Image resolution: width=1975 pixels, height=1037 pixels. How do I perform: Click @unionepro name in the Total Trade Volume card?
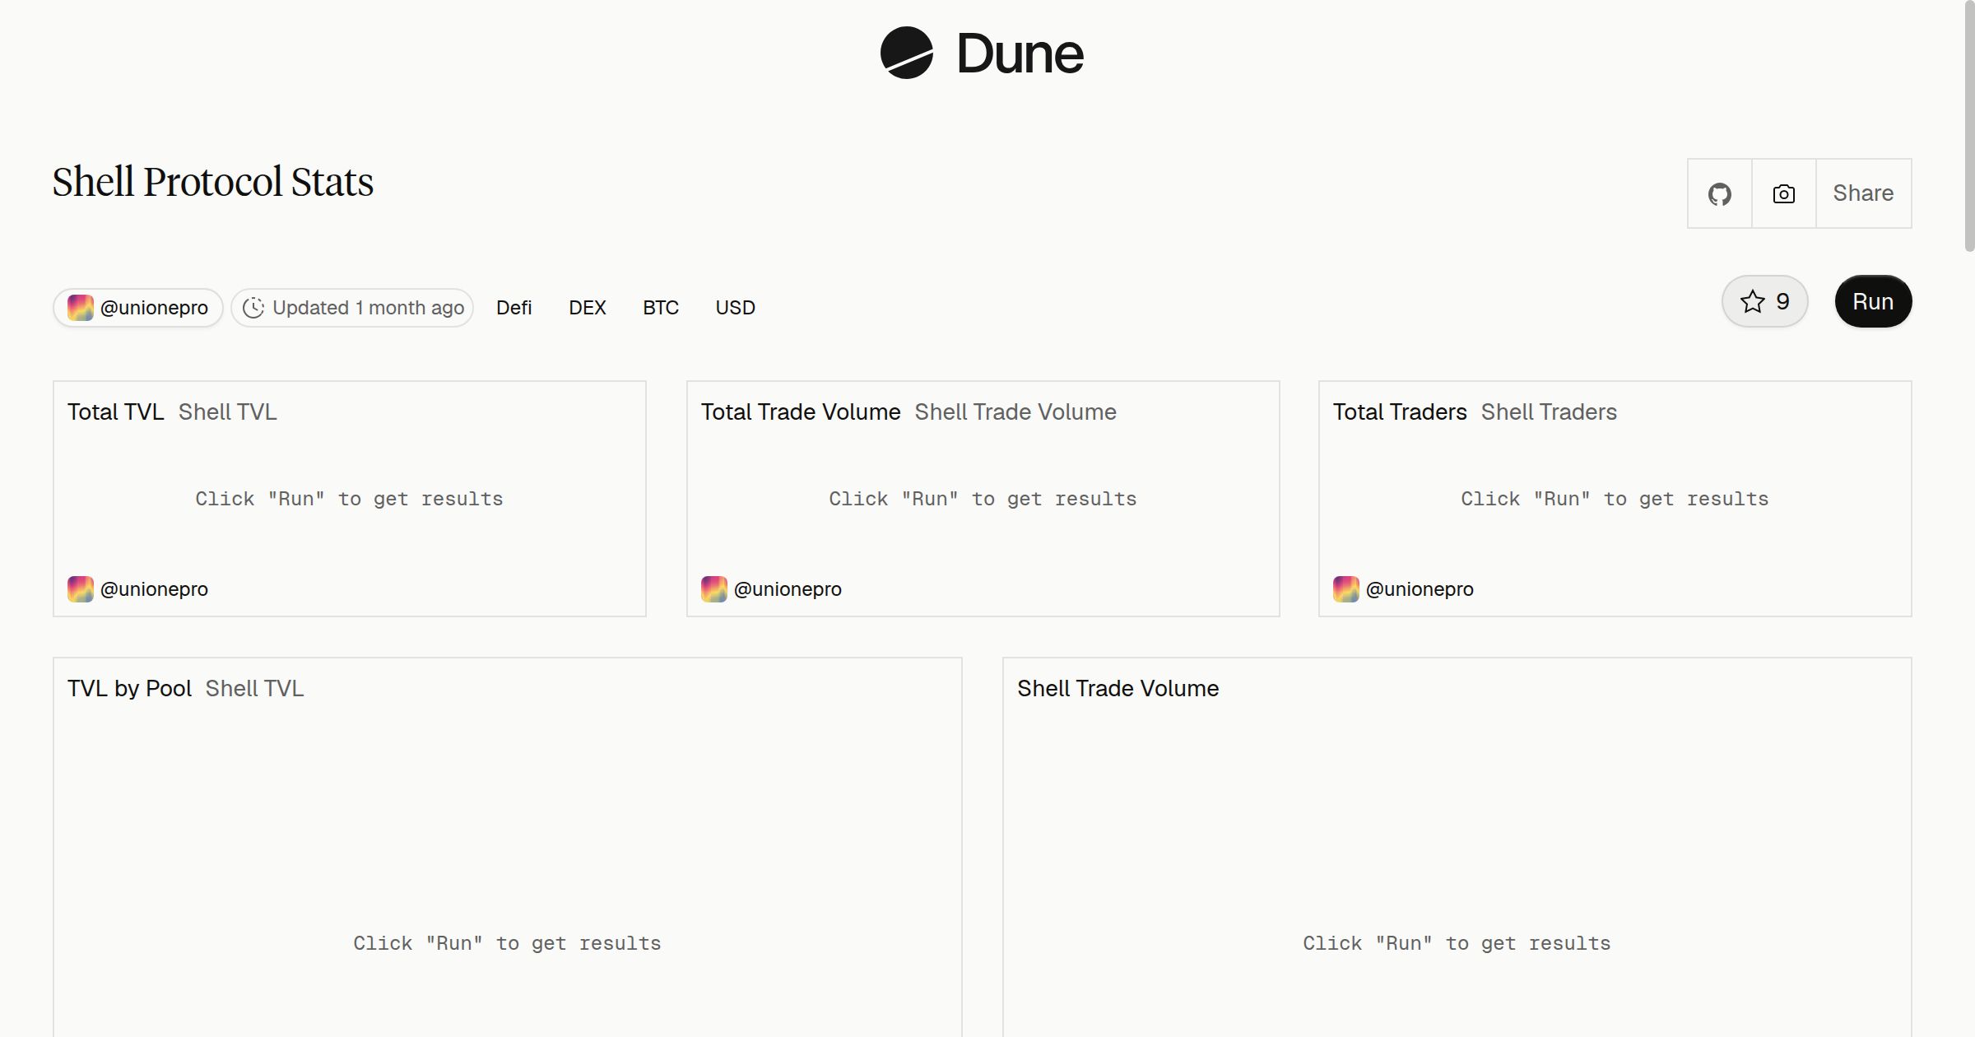pyautogui.click(x=788, y=589)
